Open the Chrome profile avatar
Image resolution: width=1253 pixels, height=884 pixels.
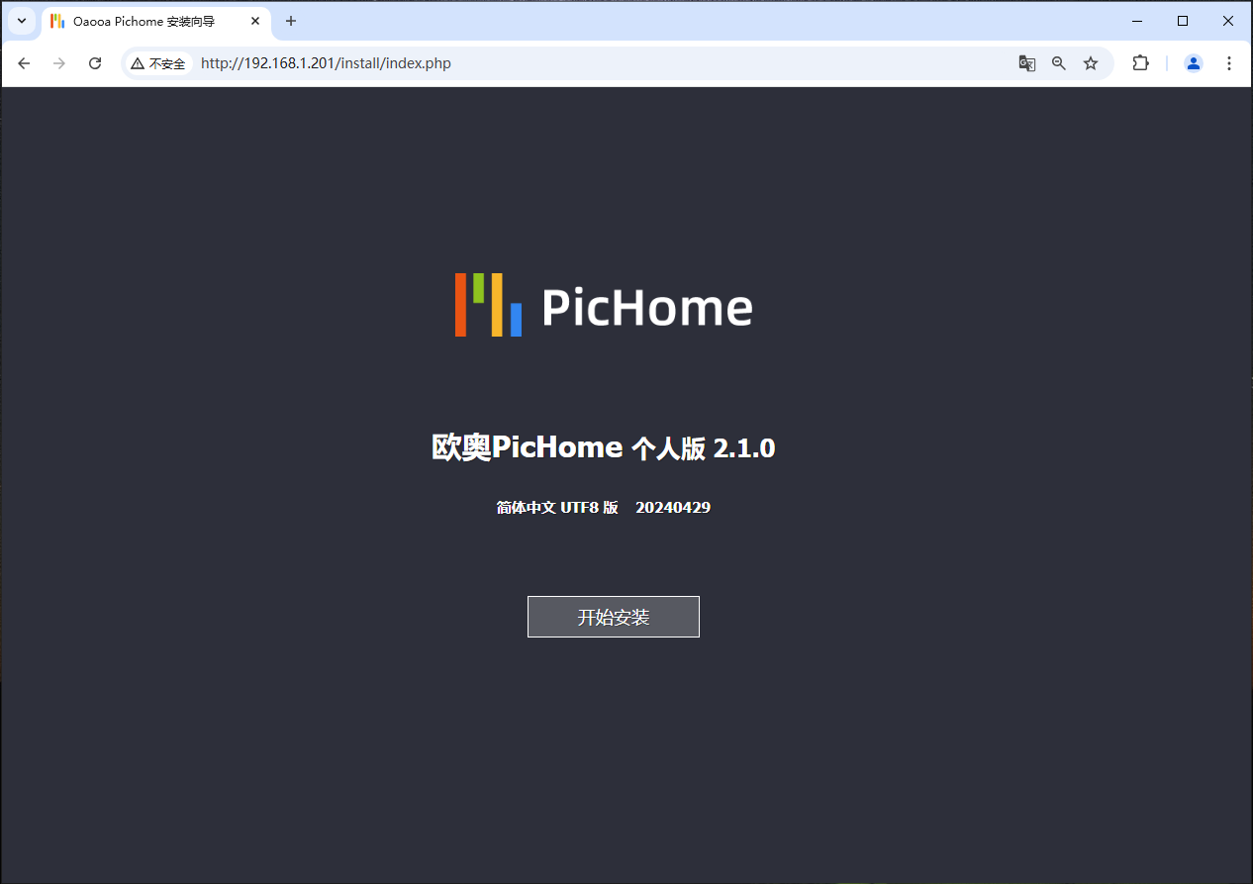pyautogui.click(x=1194, y=63)
